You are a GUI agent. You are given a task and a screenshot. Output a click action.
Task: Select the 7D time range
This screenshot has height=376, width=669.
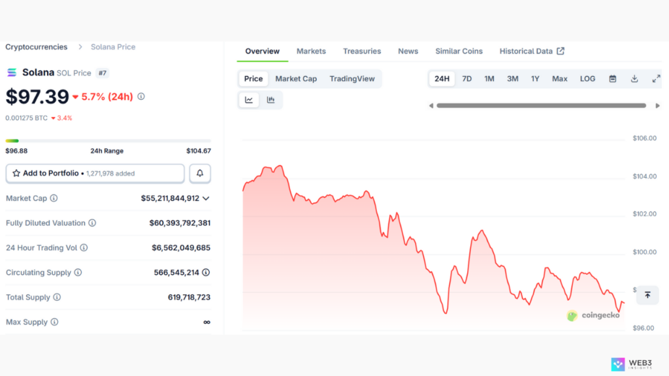(x=466, y=79)
